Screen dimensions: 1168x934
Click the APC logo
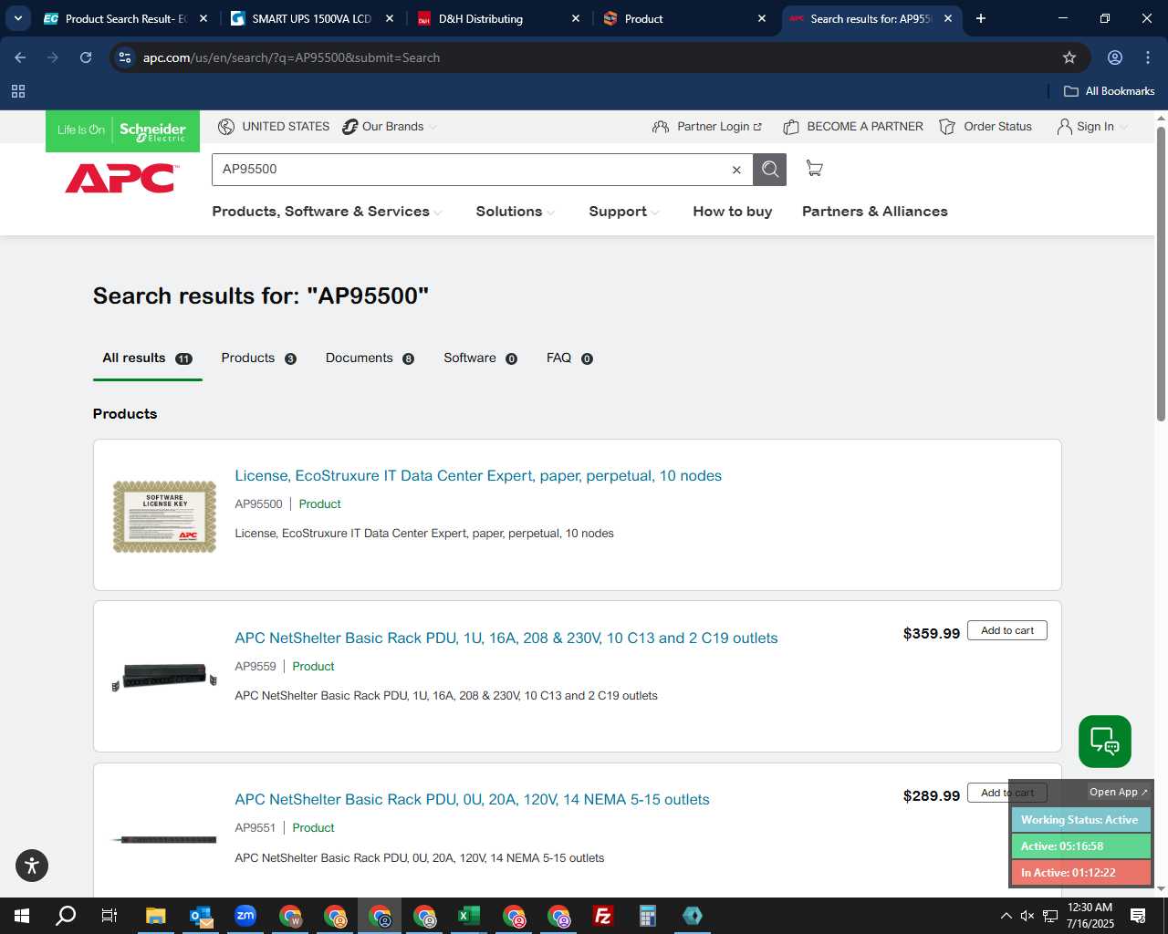coord(120,178)
